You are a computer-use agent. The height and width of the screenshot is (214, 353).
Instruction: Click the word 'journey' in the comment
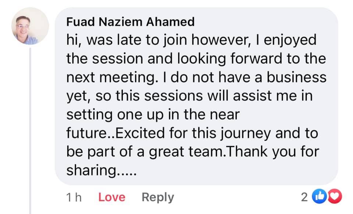[245, 133]
